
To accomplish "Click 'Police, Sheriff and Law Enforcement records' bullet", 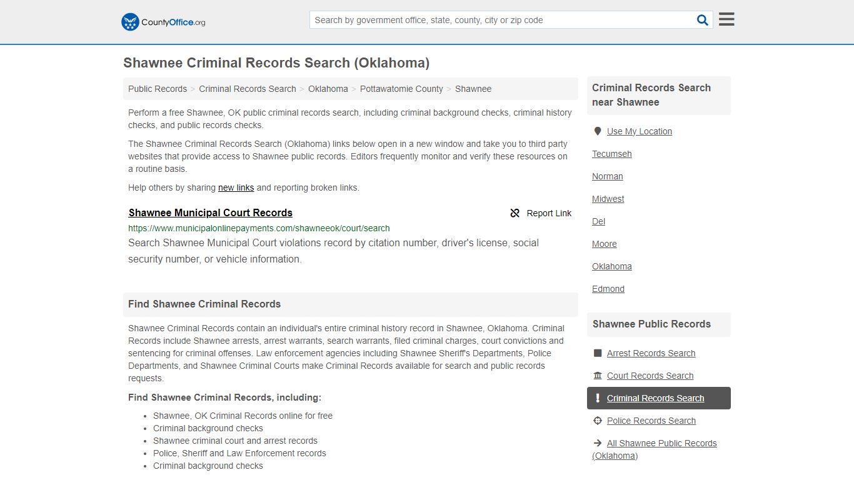I will pyautogui.click(x=239, y=453).
